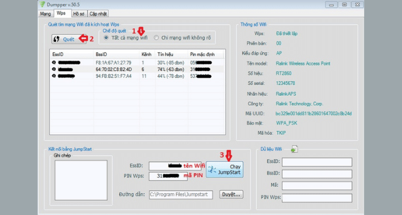The width and height of the screenshot is (402, 215).
Task: Run Chạy JumpStart button
Action: [225, 170]
